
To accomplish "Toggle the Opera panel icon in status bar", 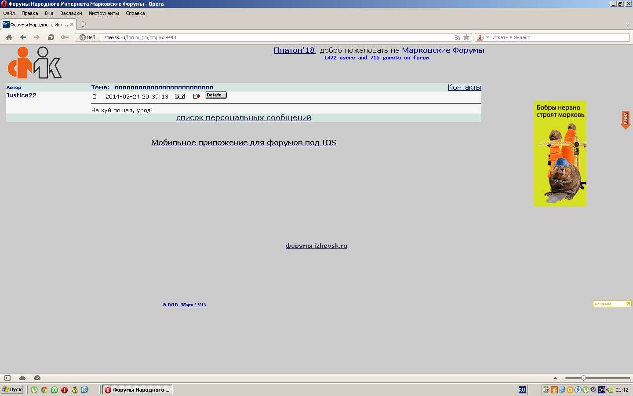I will coord(7,378).
